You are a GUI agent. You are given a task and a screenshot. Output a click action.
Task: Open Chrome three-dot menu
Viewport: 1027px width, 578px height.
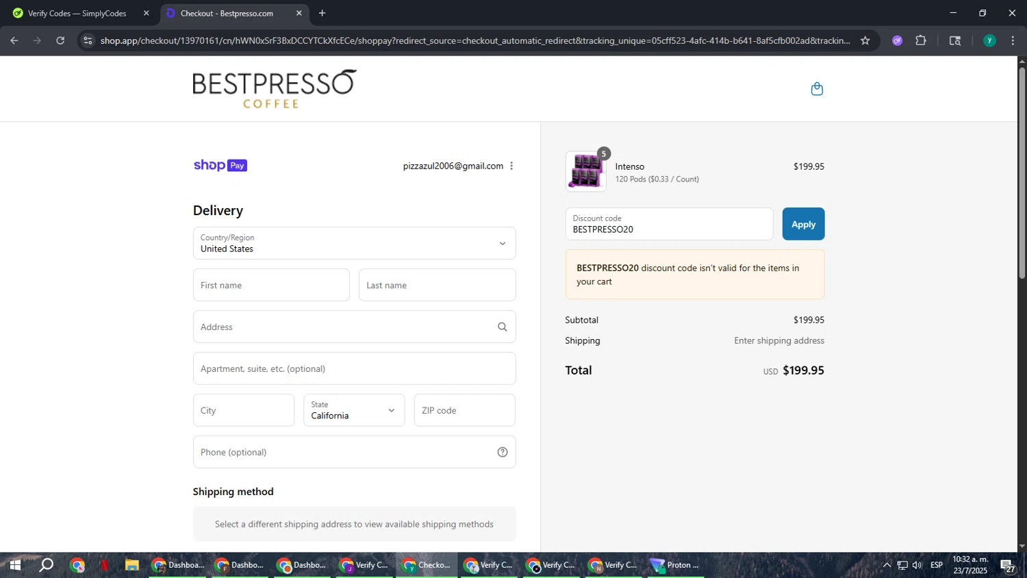(x=1013, y=40)
